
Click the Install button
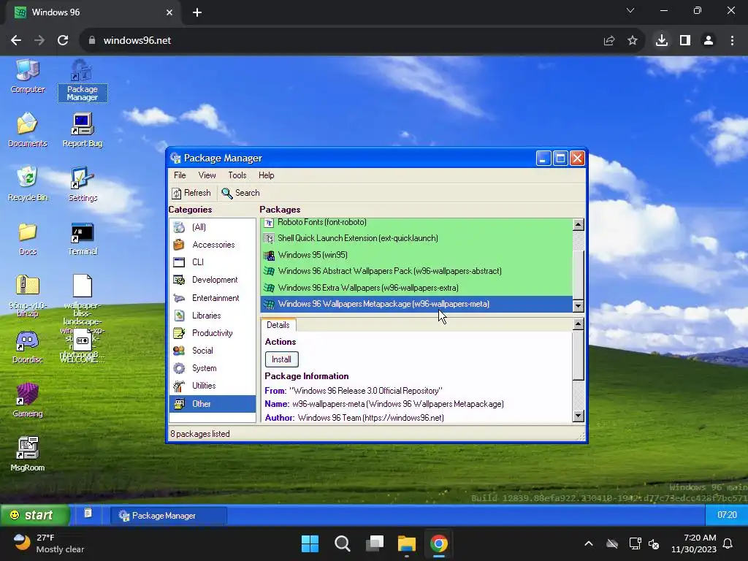(281, 359)
